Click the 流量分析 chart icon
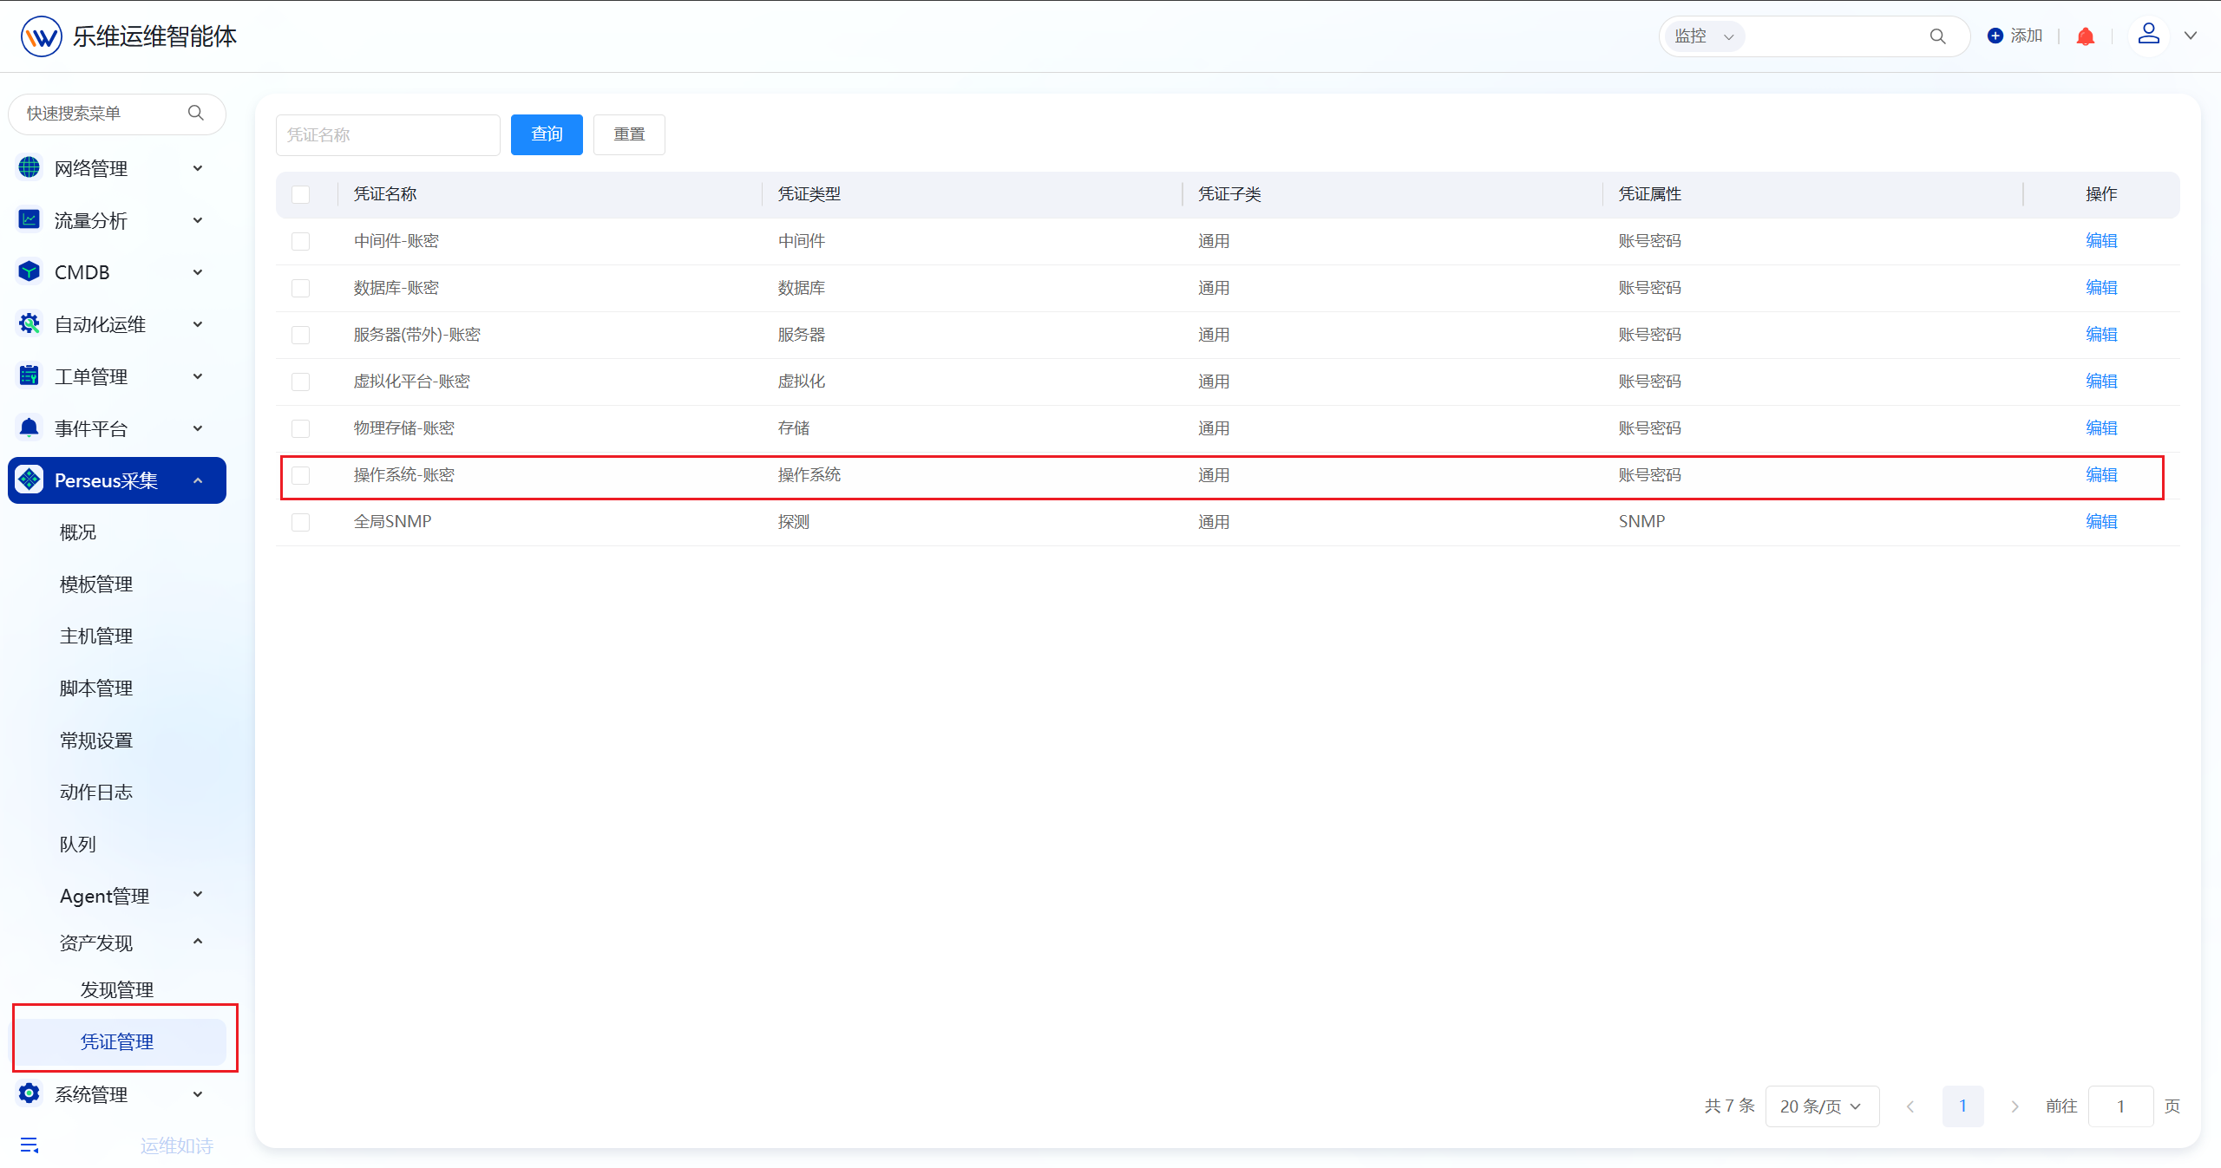2221x1168 pixels. 29,219
